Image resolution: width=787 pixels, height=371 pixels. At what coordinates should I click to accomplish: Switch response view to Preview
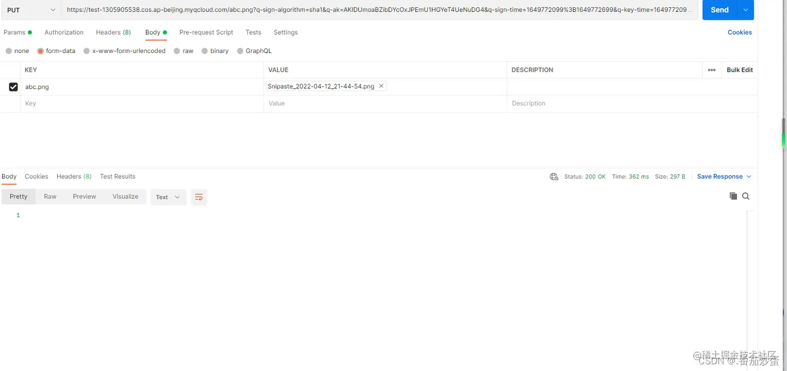click(x=84, y=196)
